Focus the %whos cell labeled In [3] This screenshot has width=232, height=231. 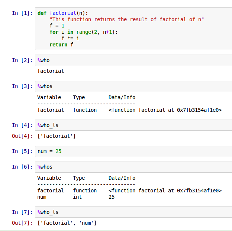pos(134,86)
